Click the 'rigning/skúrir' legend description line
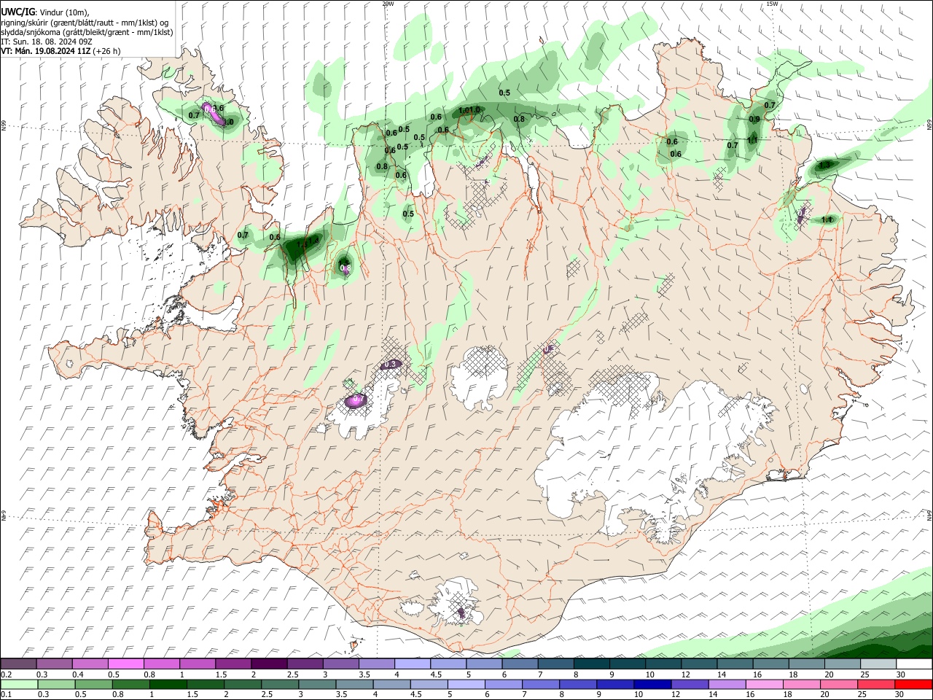The width and height of the screenshot is (933, 700). click(x=85, y=22)
